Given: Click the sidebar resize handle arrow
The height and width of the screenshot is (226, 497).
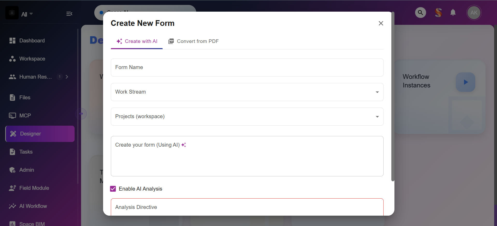Looking at the screenshot, I should [x=81, y=114].
